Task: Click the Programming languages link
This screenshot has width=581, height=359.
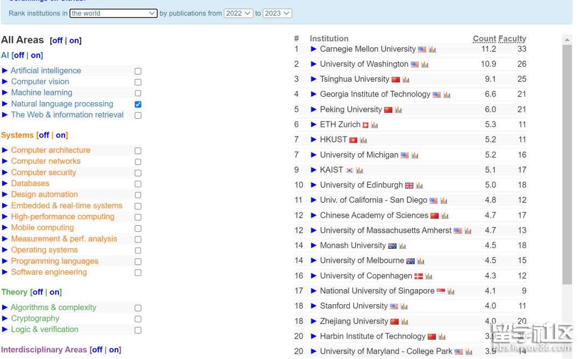Action: tap(54, 261)
